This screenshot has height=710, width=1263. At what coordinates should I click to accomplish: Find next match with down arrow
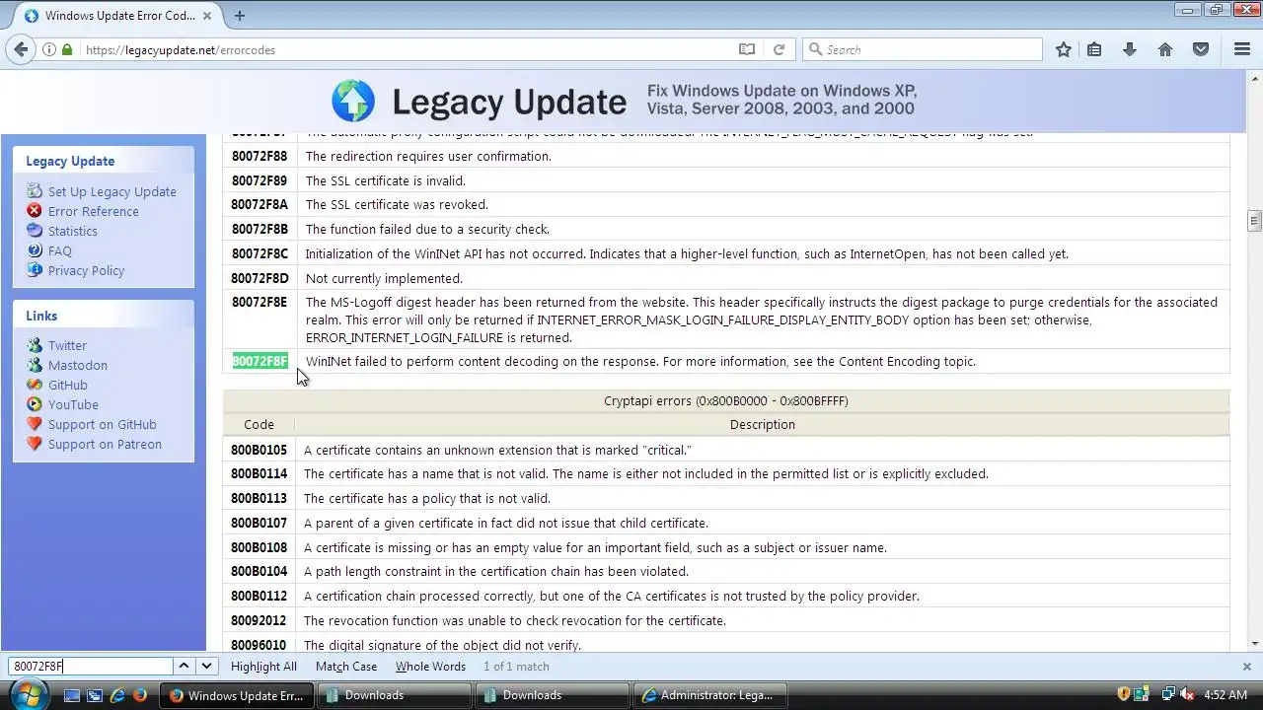point(206,666)
